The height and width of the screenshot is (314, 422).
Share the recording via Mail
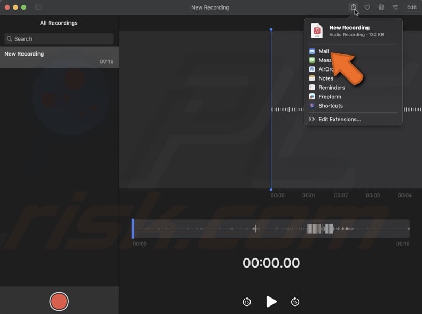coord(323,51)
